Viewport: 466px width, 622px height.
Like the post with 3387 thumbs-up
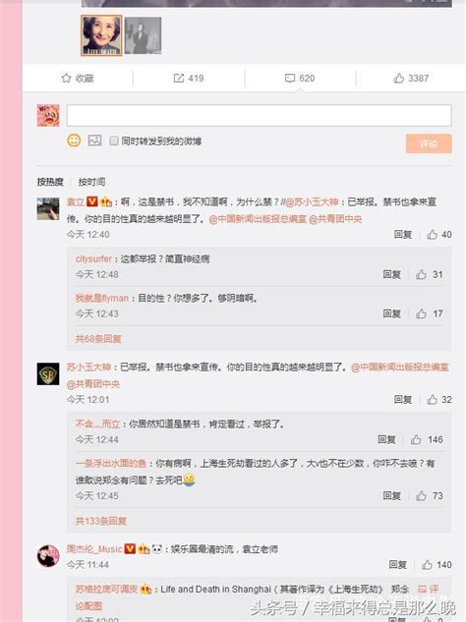click(398, 79)
